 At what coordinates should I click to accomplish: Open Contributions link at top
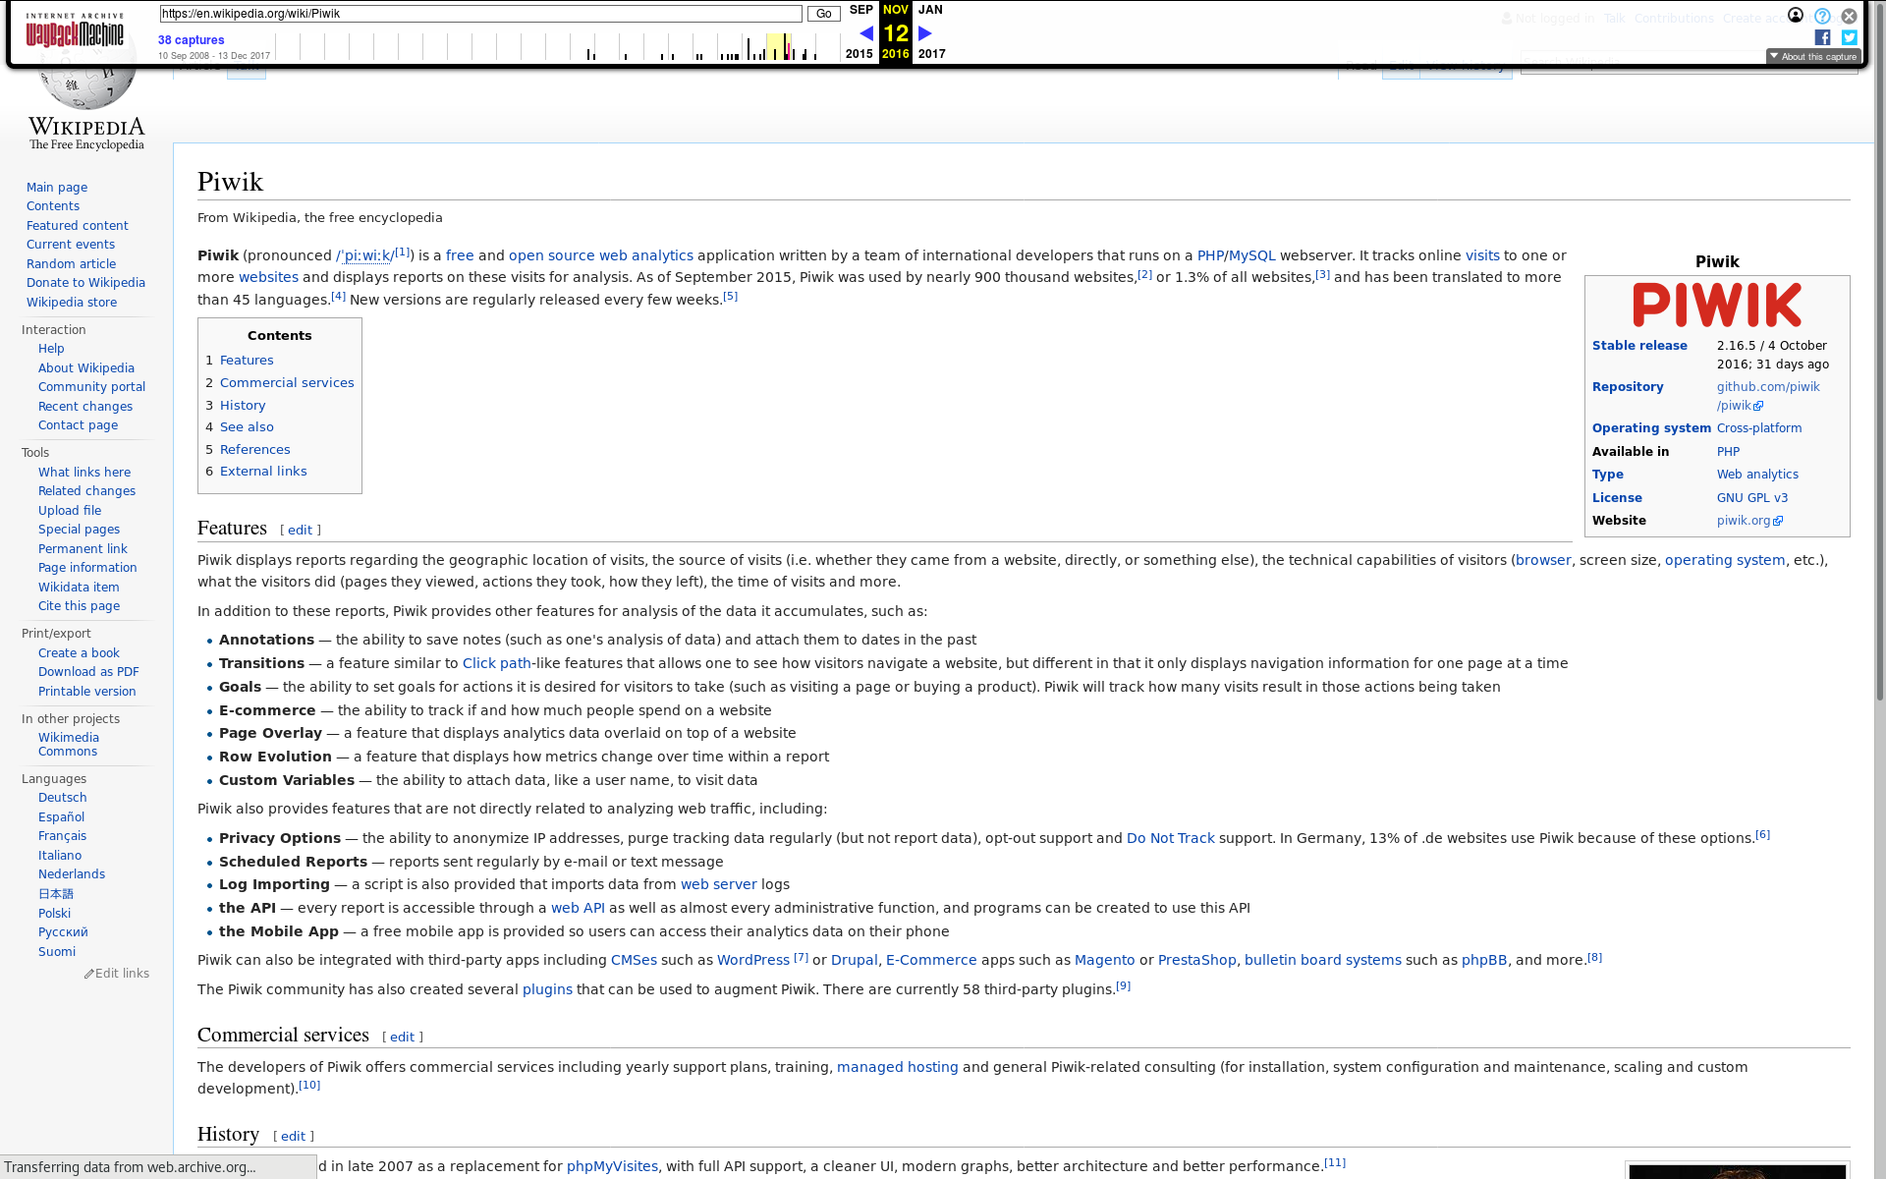[1674, 19]
